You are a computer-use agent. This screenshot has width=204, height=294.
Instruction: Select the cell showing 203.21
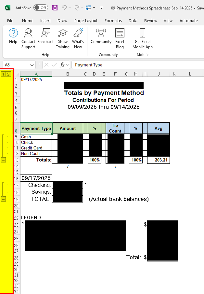click(x=159, y=160)
